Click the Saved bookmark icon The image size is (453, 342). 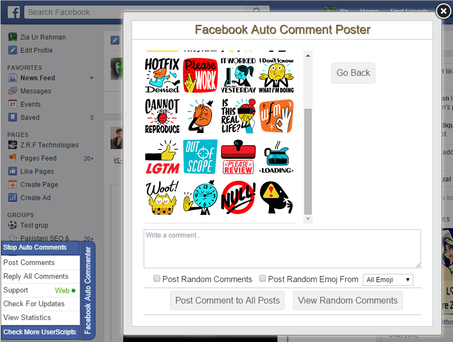click(x=13, y=118)
